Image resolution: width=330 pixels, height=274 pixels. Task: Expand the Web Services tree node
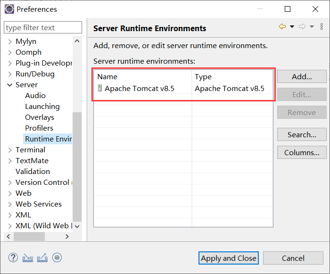coord(10,204)
